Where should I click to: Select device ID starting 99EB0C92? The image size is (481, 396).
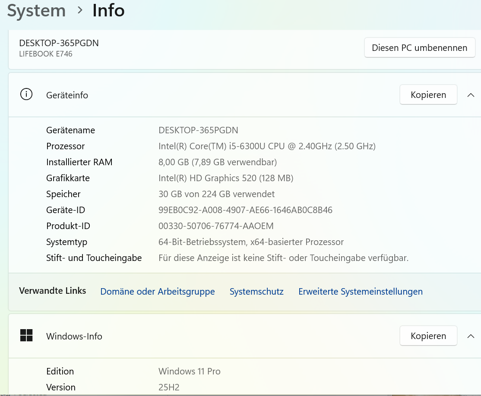[x=245, y=210]
